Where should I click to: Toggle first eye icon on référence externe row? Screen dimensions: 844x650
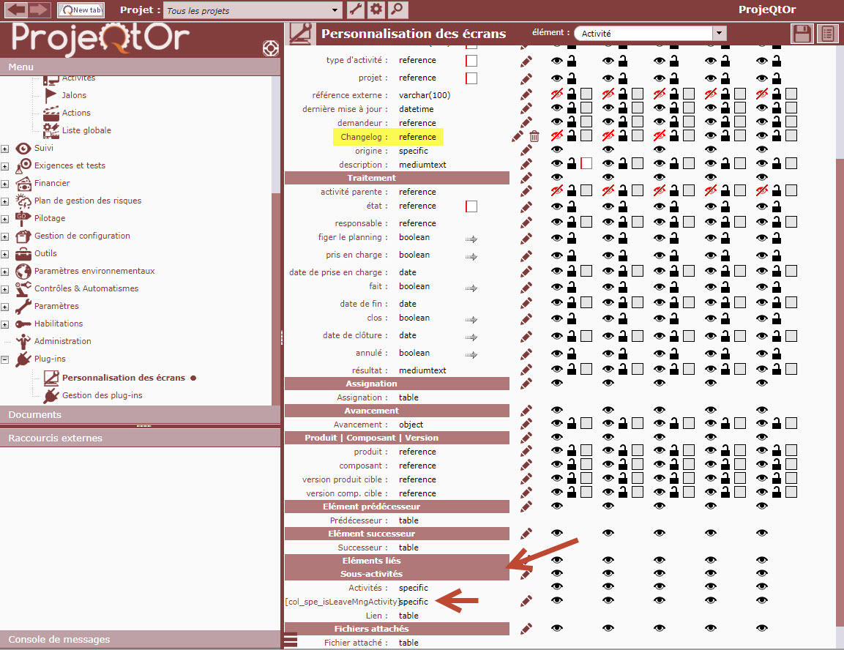(x=557, y=94)
